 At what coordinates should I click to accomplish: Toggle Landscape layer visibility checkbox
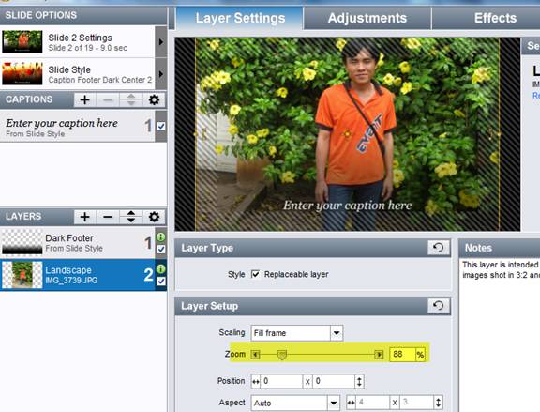tap(161, 282)
